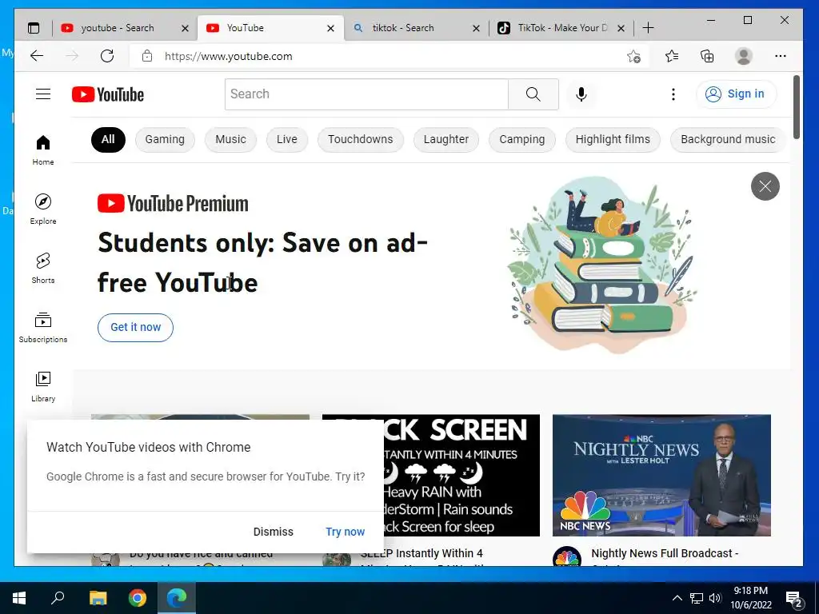Open the Nightly News video thumbnail

(661, 475)
